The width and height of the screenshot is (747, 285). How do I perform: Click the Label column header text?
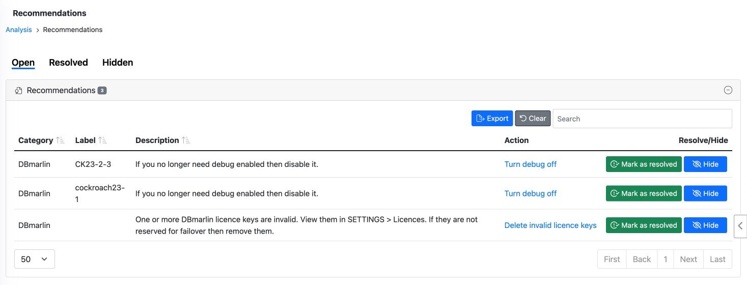pyautogui.click(x=85, y=140)
